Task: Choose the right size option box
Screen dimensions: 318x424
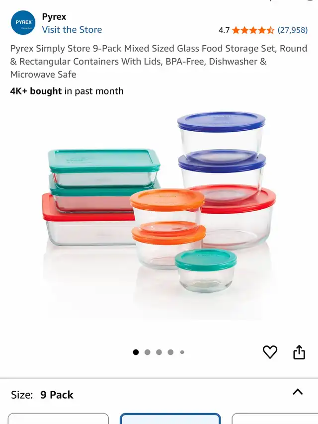Action: pyautogui.click(x=275, y=419)
